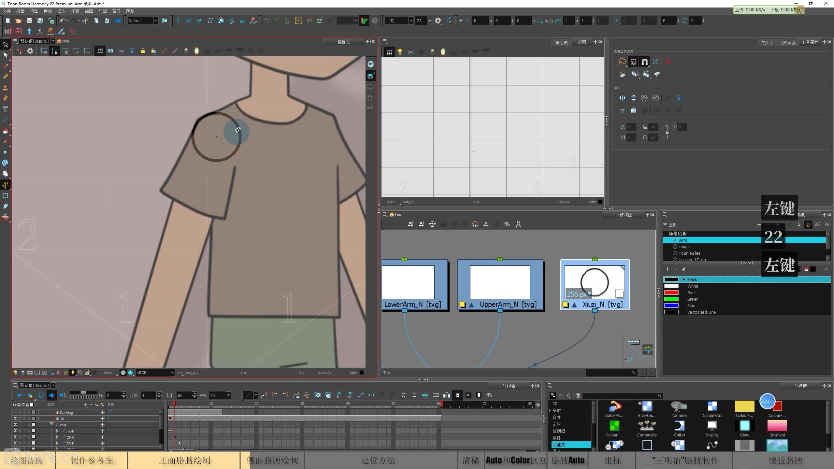Open the 平均 dropdown in top toolbar

(411, 21)
